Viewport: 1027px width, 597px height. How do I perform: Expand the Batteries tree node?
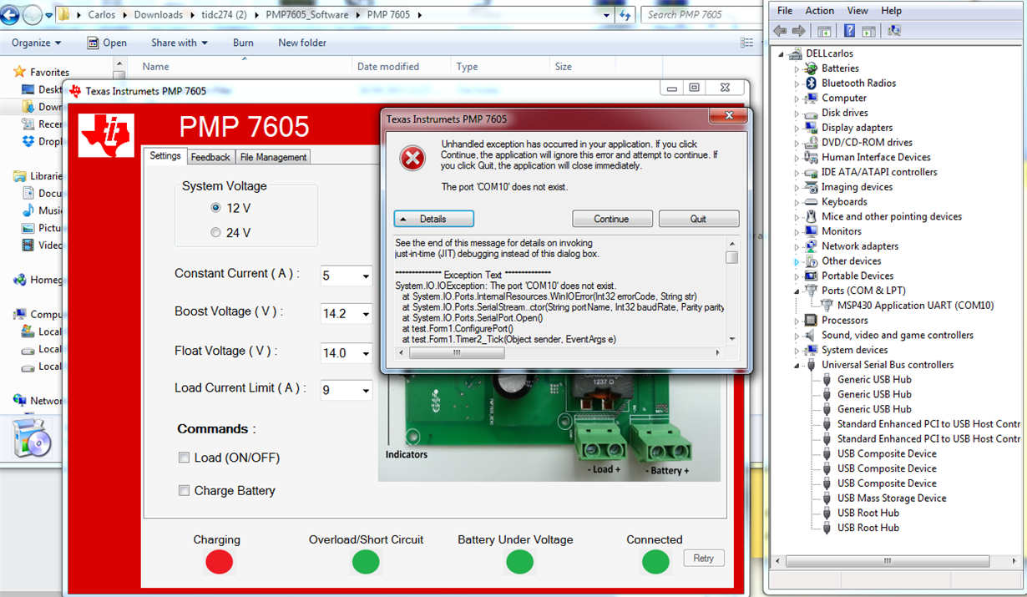[x=797, y=68]
